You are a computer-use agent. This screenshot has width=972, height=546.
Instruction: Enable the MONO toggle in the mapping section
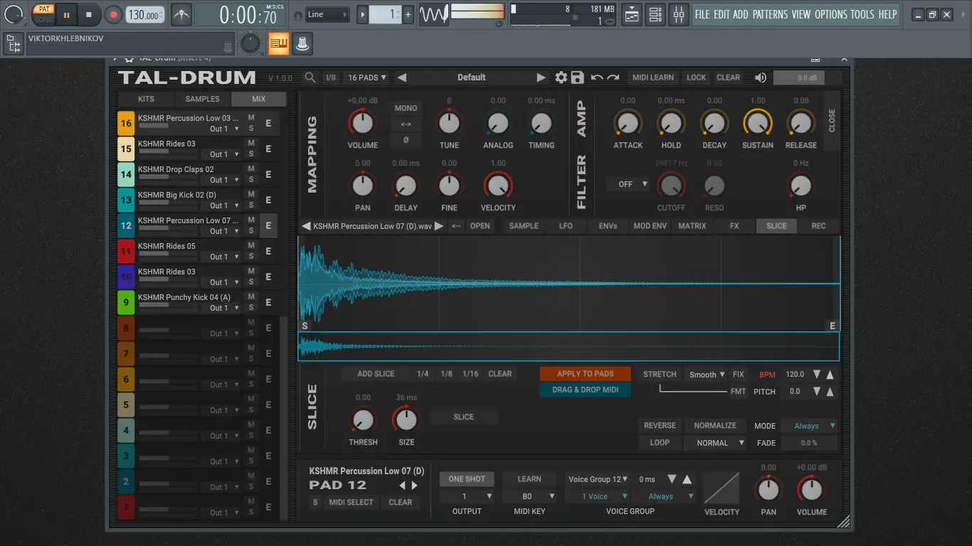coord(406,108)
